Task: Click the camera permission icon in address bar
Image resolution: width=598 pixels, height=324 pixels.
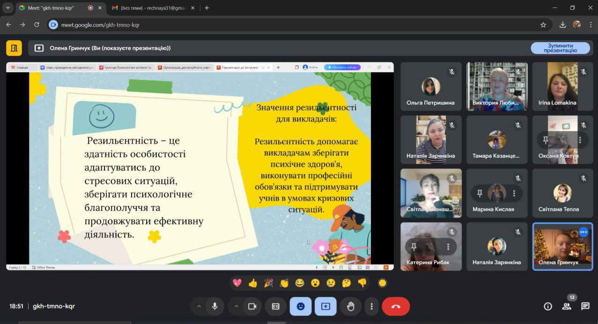Action: [x=53, y=25]
